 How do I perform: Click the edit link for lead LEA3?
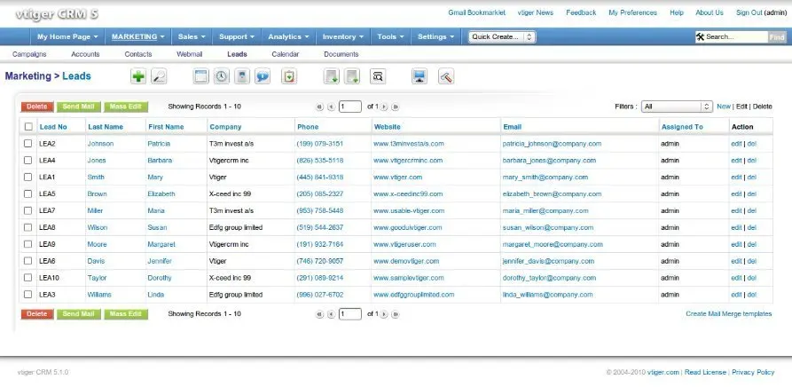pos(735,295)
